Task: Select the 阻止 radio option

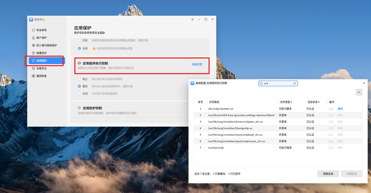Action: [79, 79]
